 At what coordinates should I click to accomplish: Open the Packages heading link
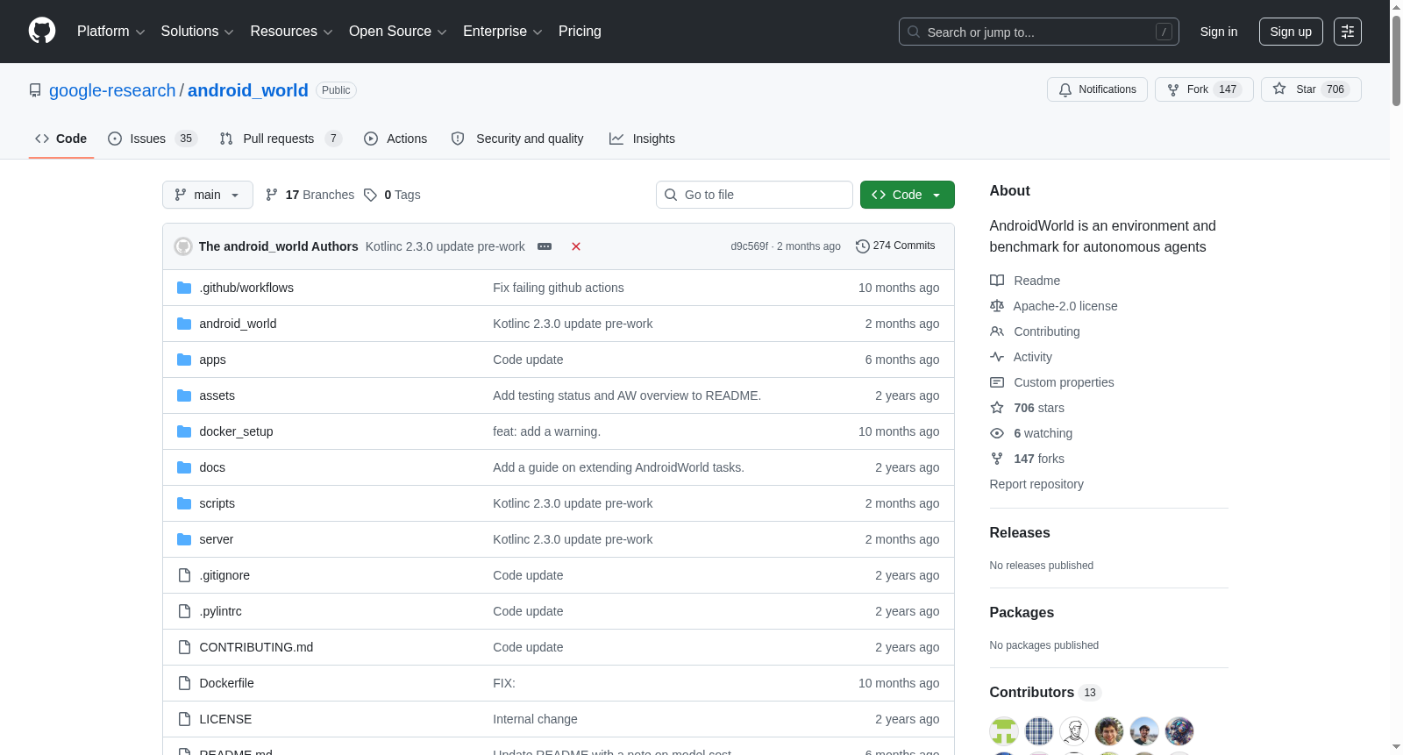[x=1022, y=613]
